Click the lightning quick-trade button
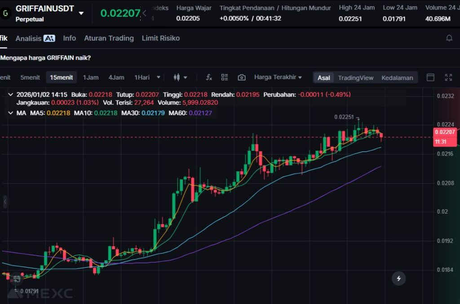Screen dimensions: 460x304 [398, 278]
